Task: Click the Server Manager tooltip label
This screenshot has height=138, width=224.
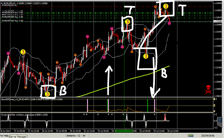Action: (18, 137)
